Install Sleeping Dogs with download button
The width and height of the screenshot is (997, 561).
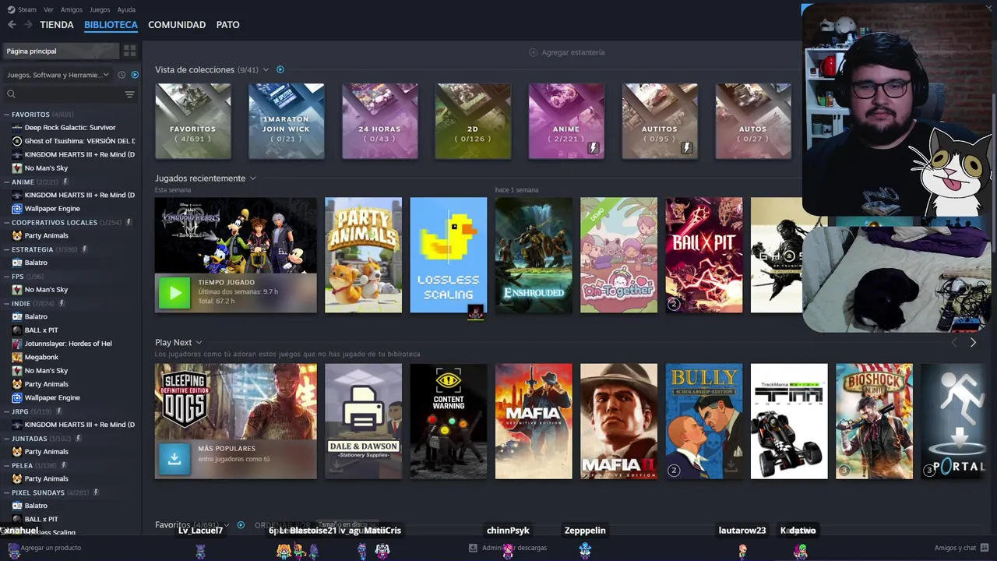point(174,460)
